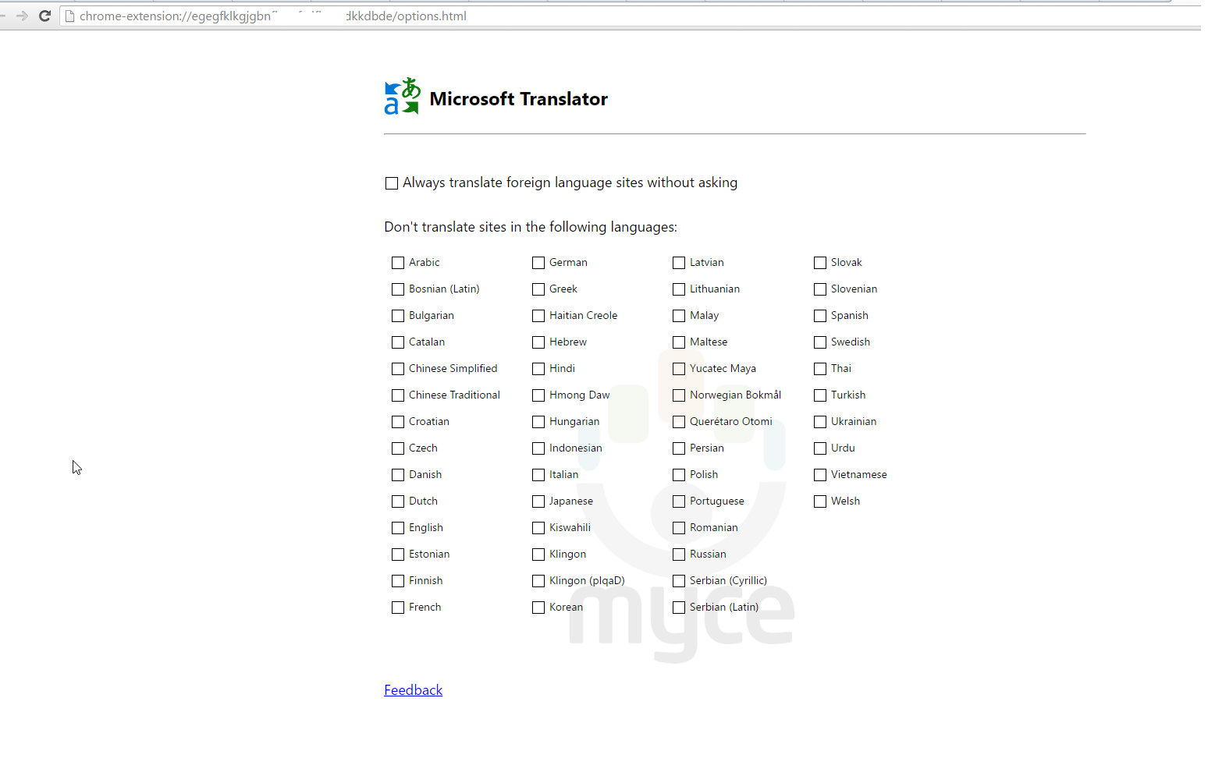Toggle the Persian checkbox

[679, 448]
